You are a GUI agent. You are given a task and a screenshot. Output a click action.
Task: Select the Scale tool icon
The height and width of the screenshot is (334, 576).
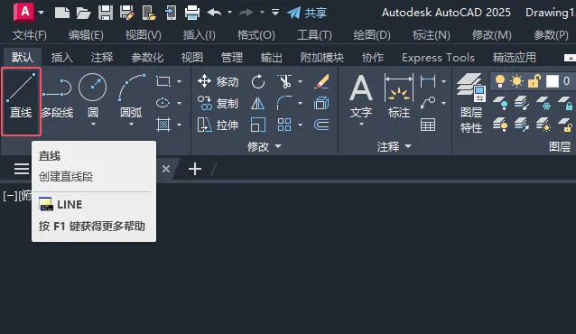click(x=258, y=125)
